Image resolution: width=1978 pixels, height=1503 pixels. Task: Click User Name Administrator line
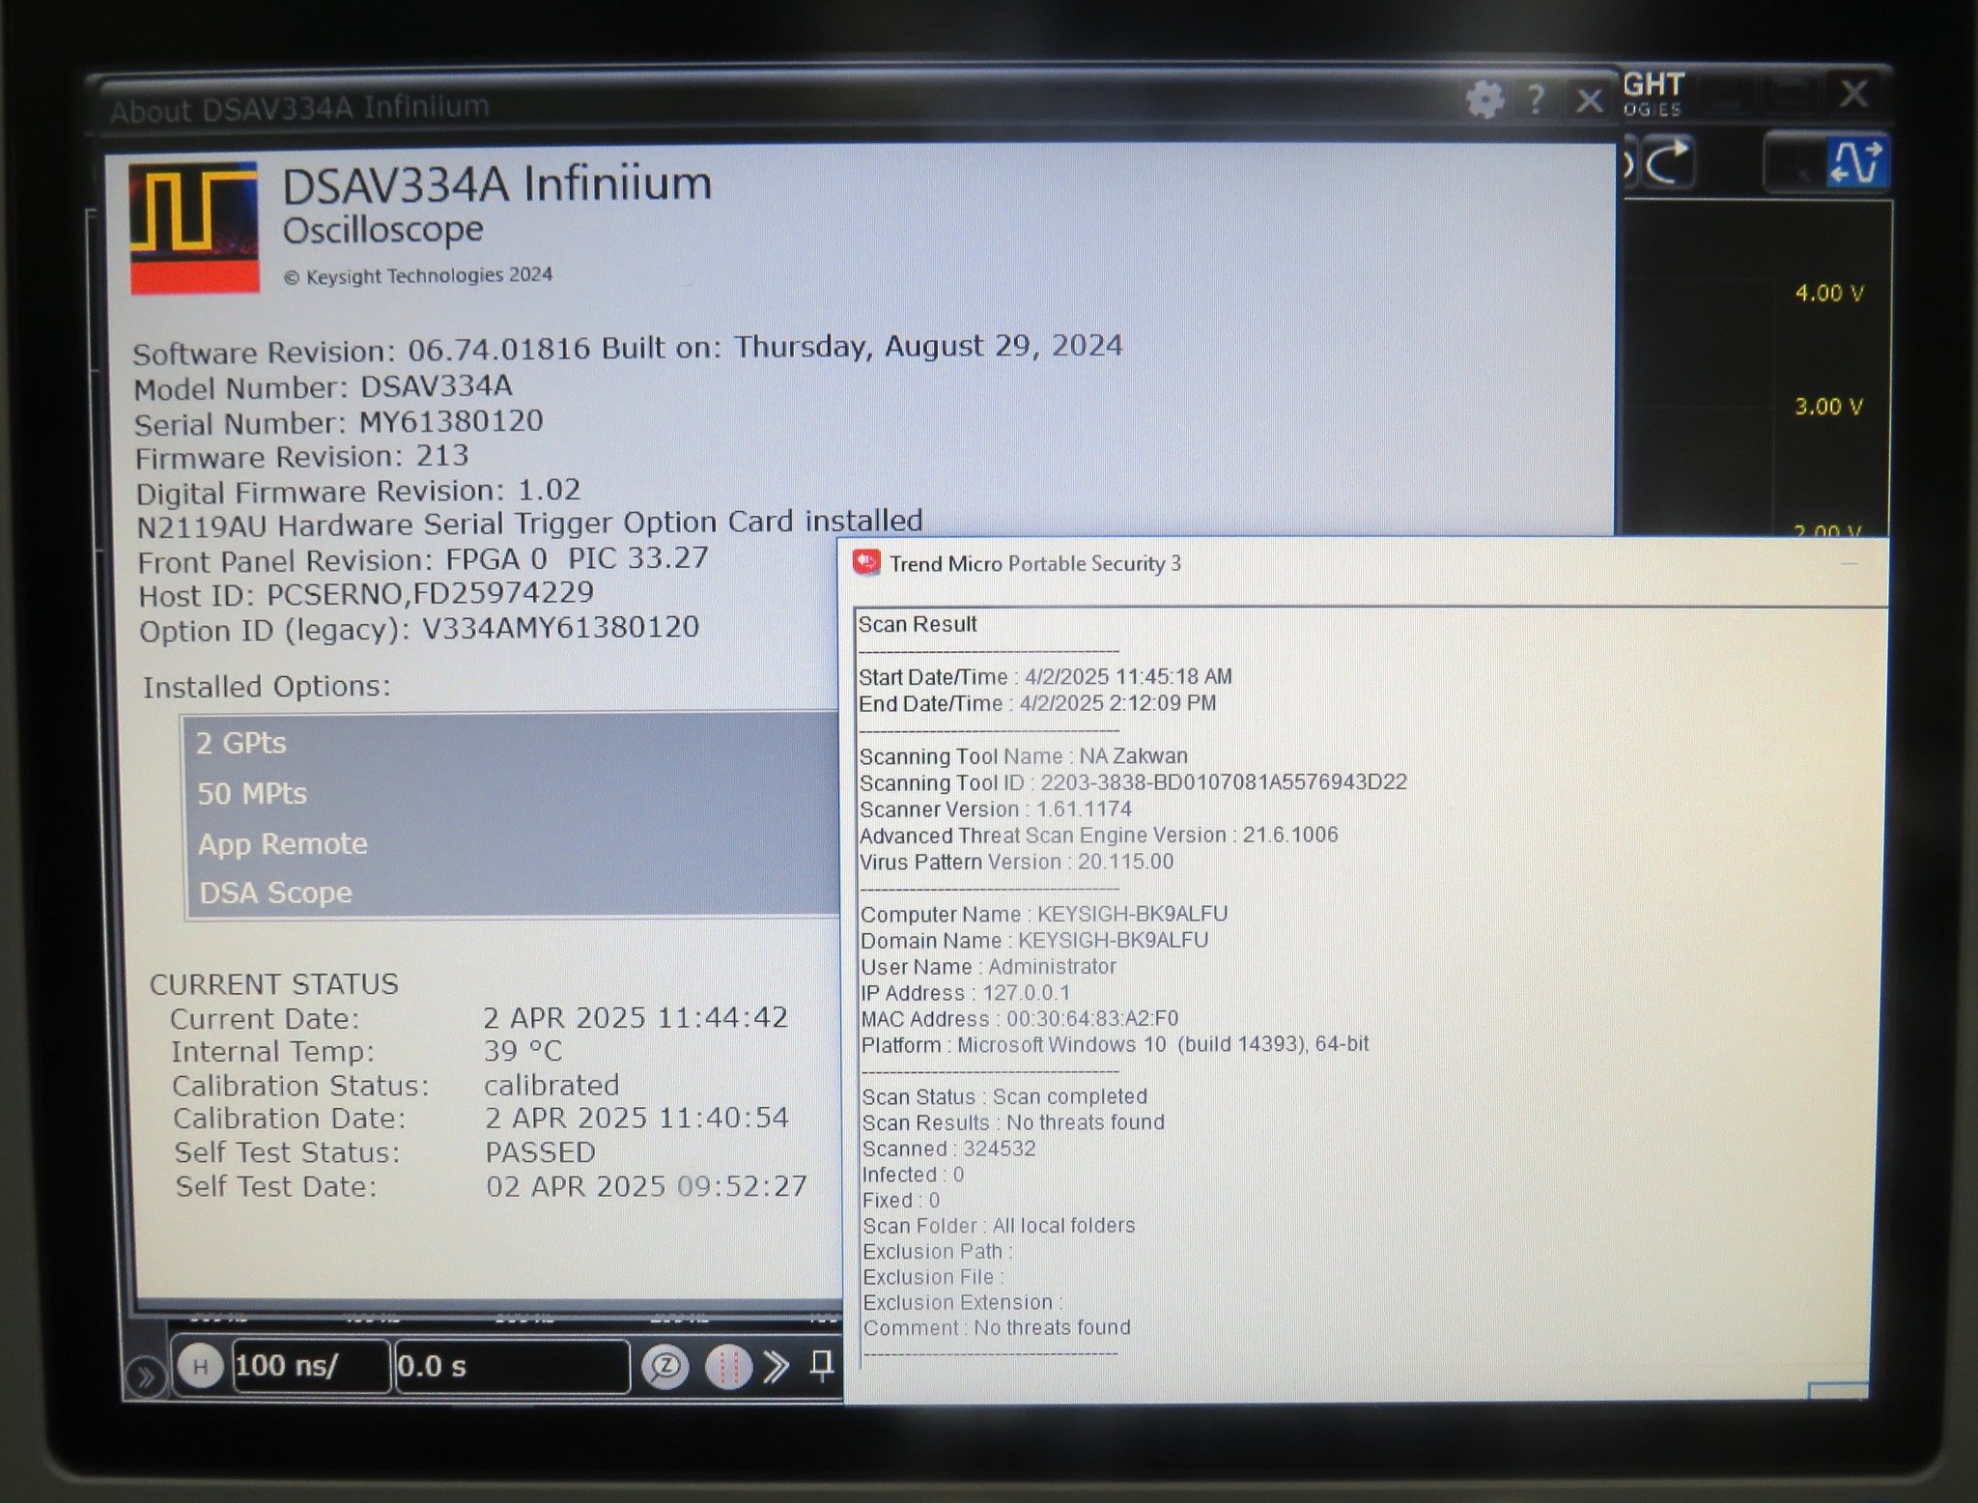[989, 967]
